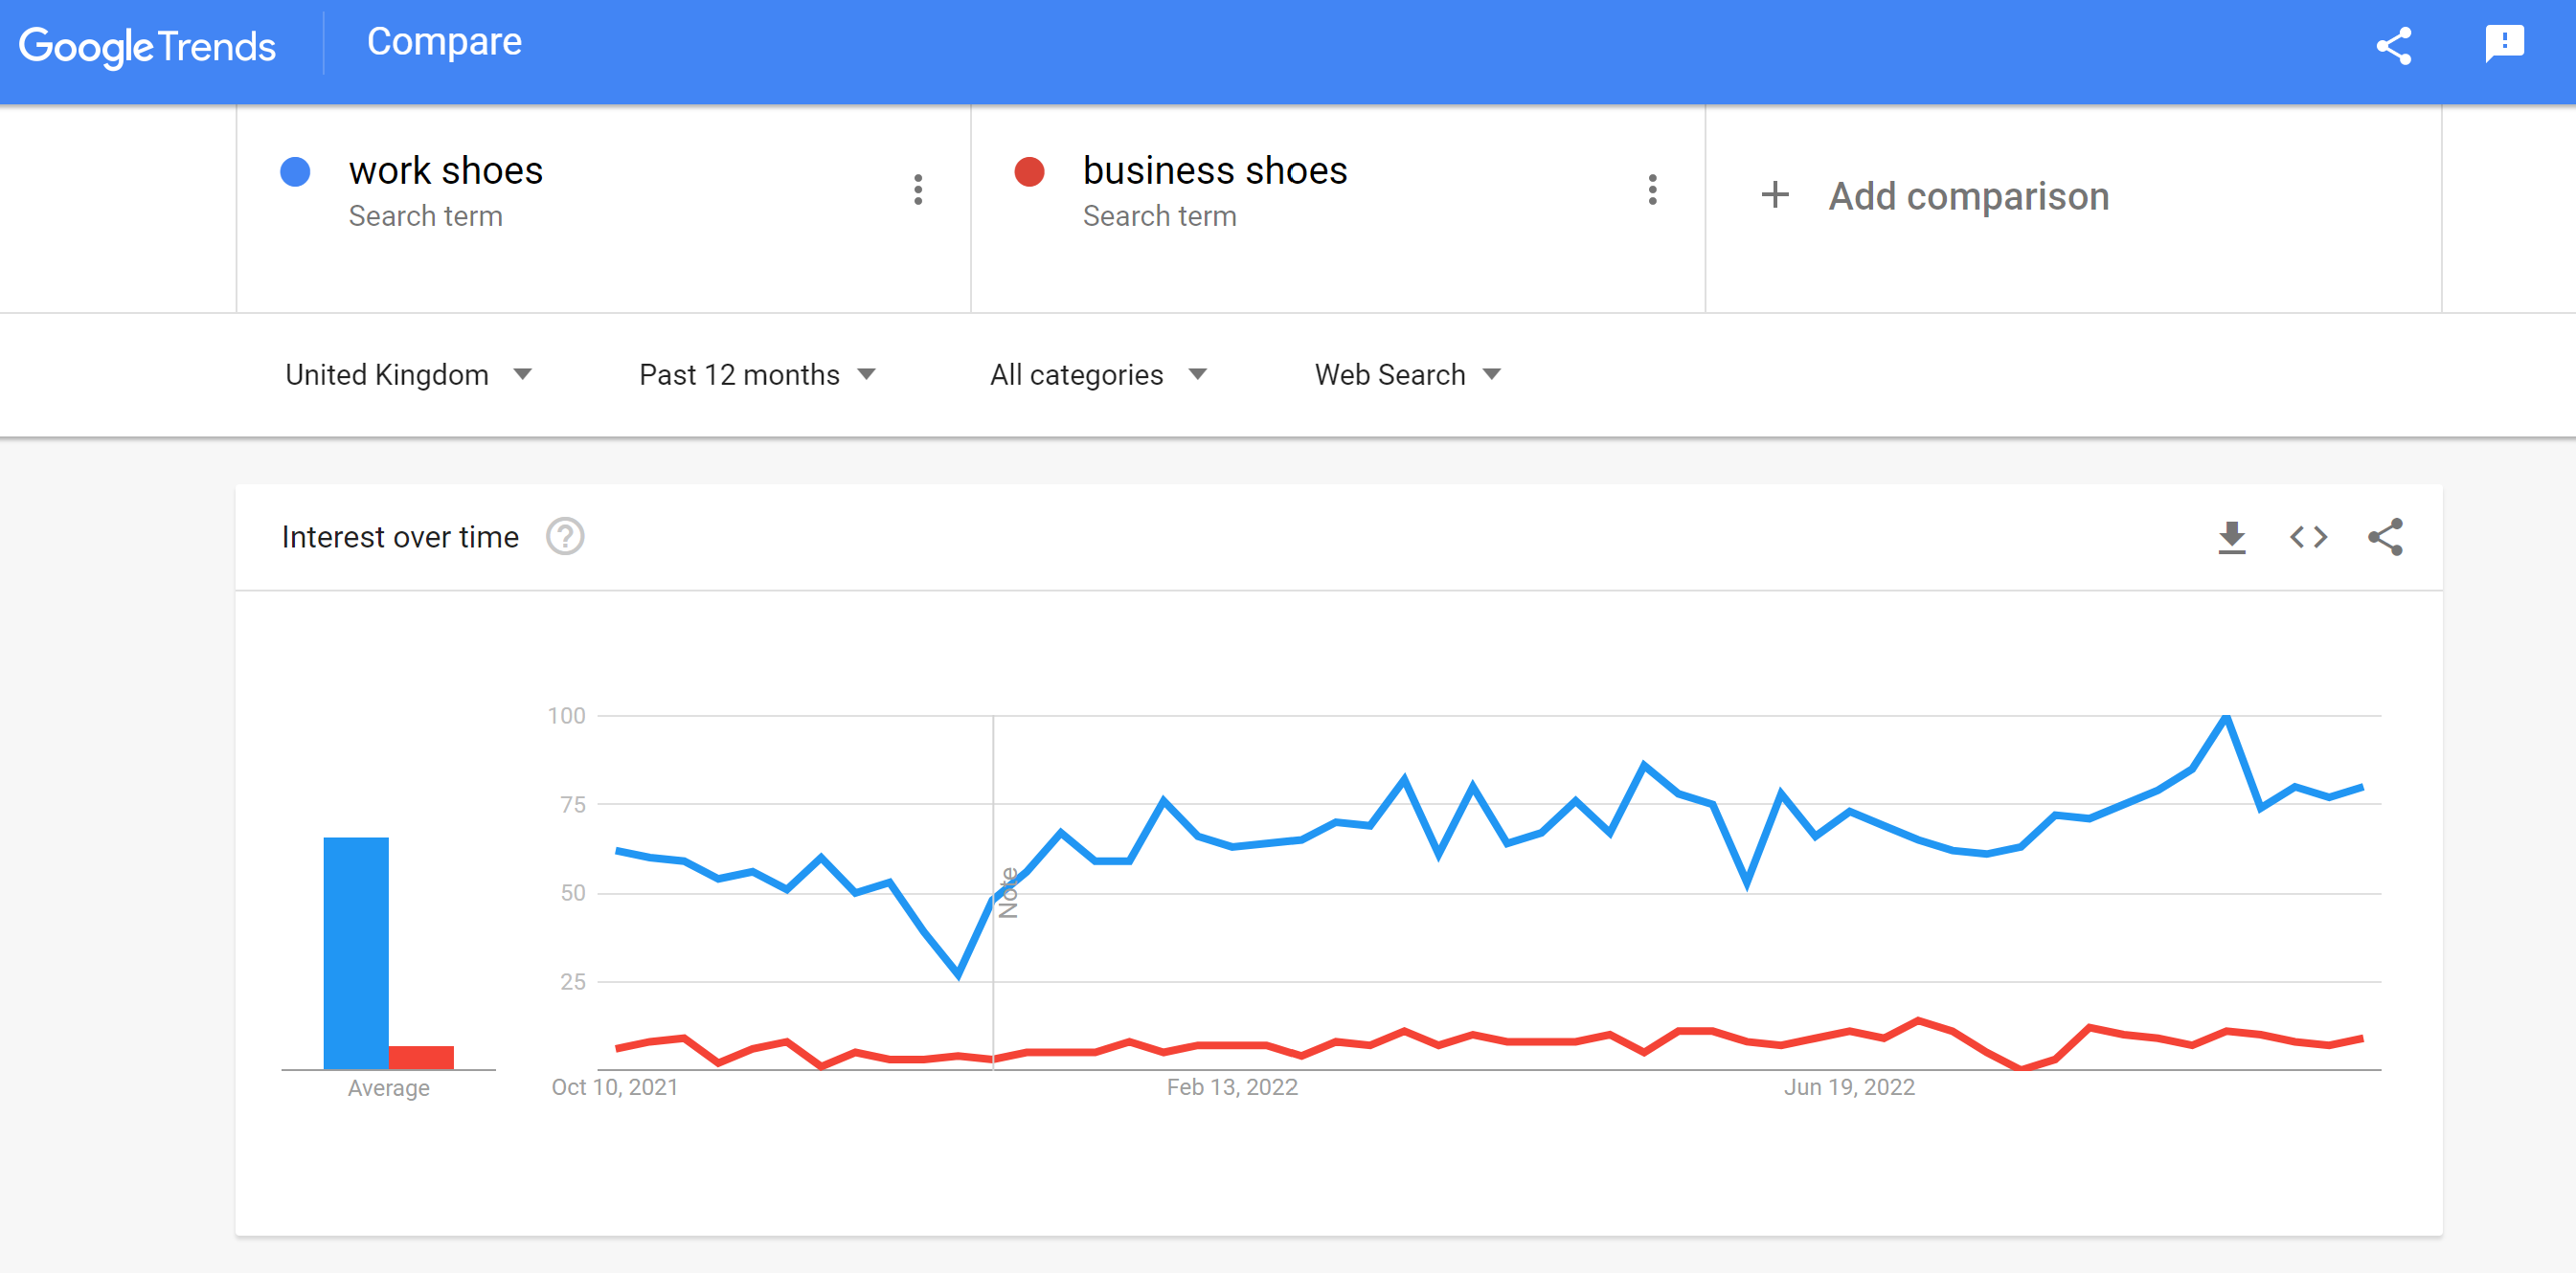2576x1273 pixels.
Task: Click the Google Trends logo
Action: click(x=147, y=47)
